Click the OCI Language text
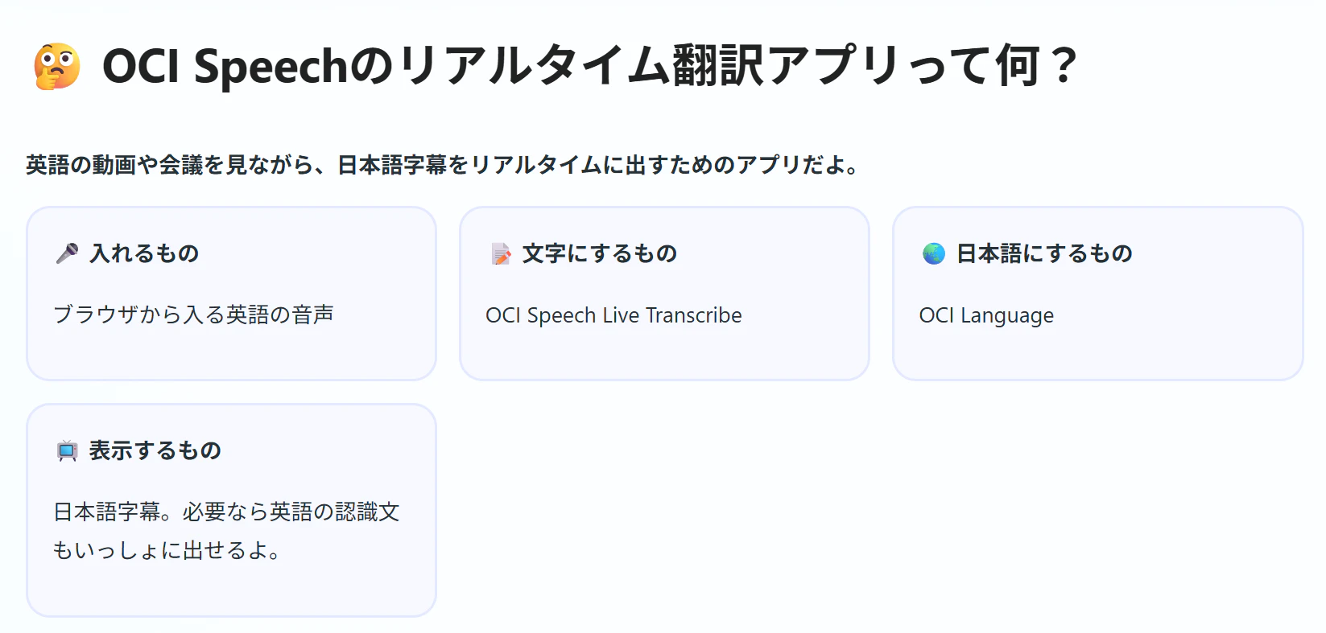Image resolution: width=1326 pixels, height=633 pixels. click(x=986, y=315)
